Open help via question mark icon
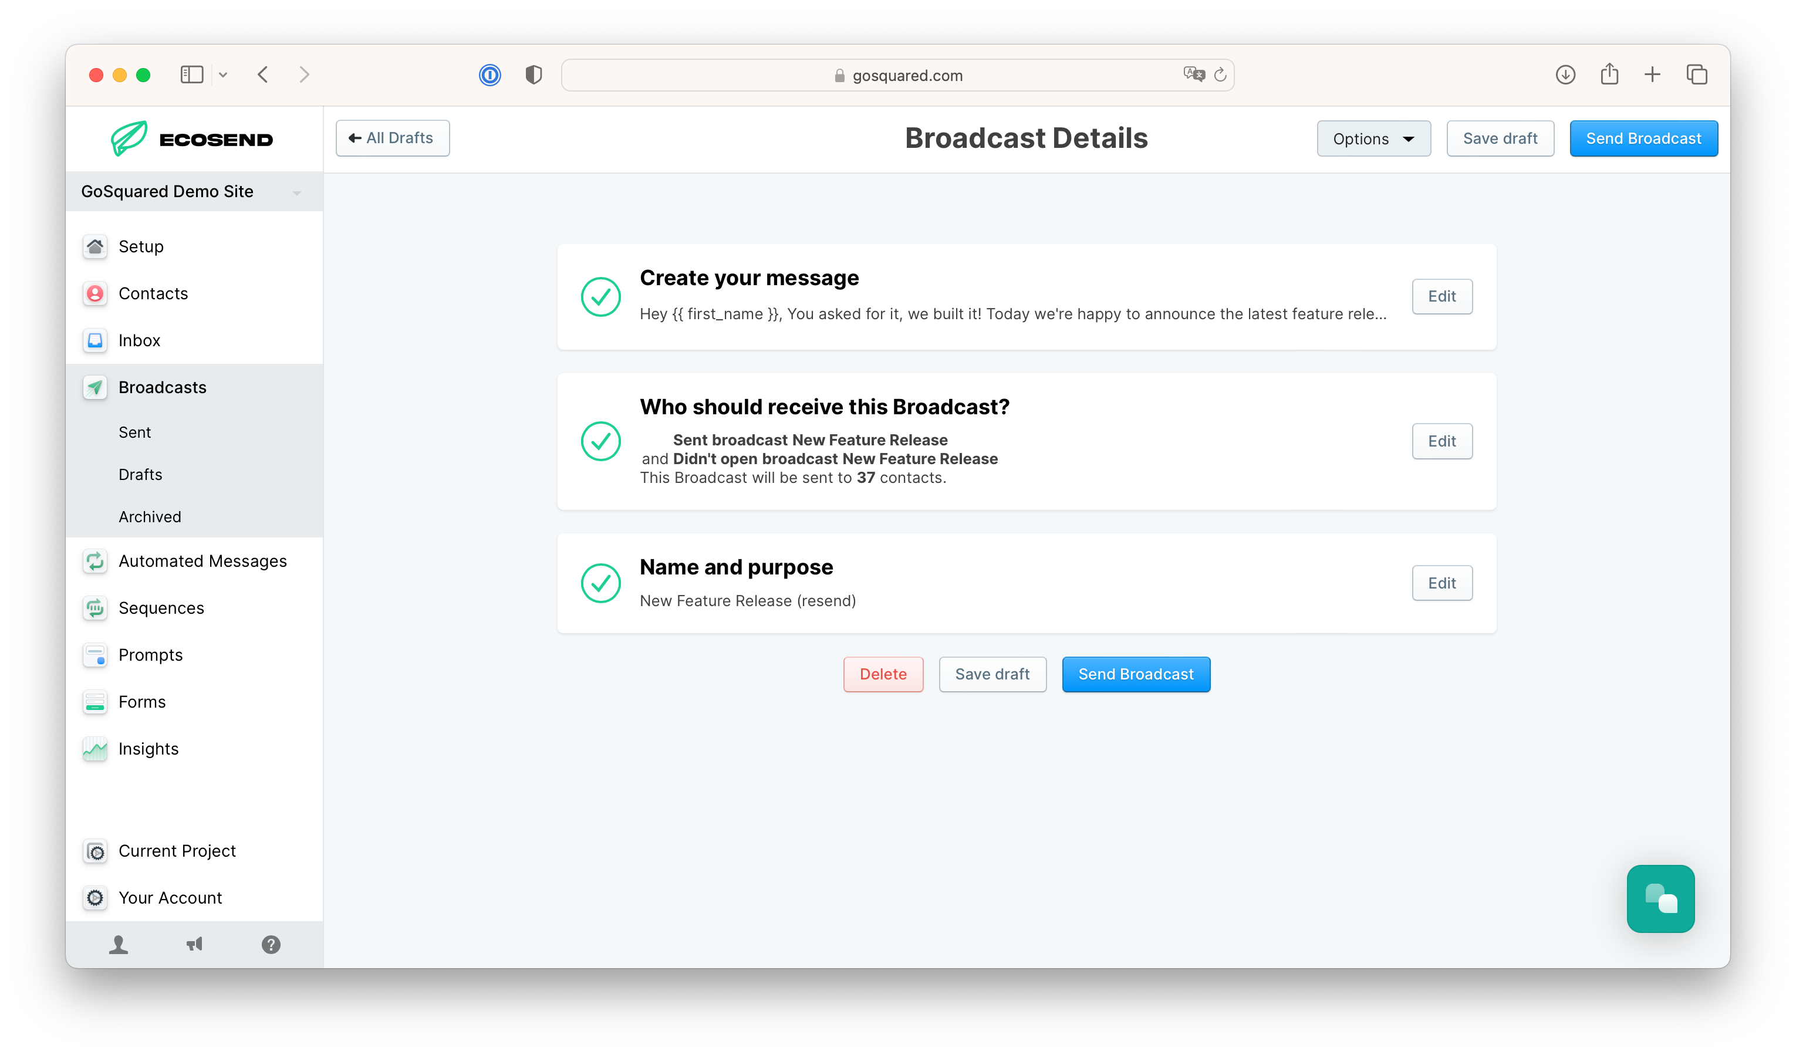Viewport: 1796px width, 1055px height. [271, 945]
